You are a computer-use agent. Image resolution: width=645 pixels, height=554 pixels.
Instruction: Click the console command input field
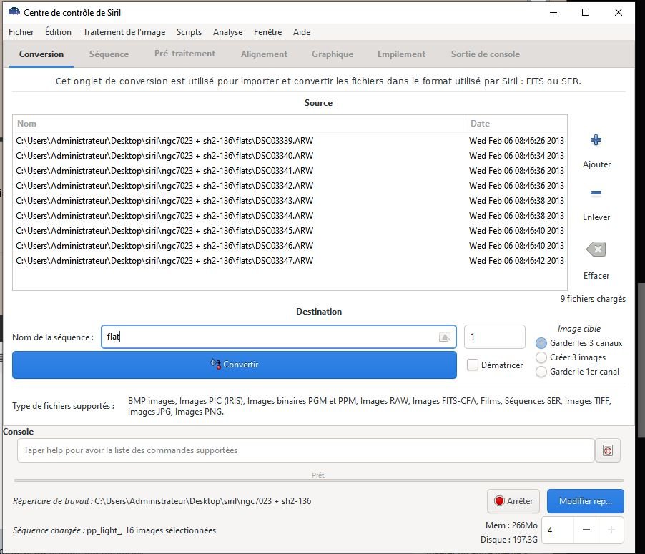305,450
